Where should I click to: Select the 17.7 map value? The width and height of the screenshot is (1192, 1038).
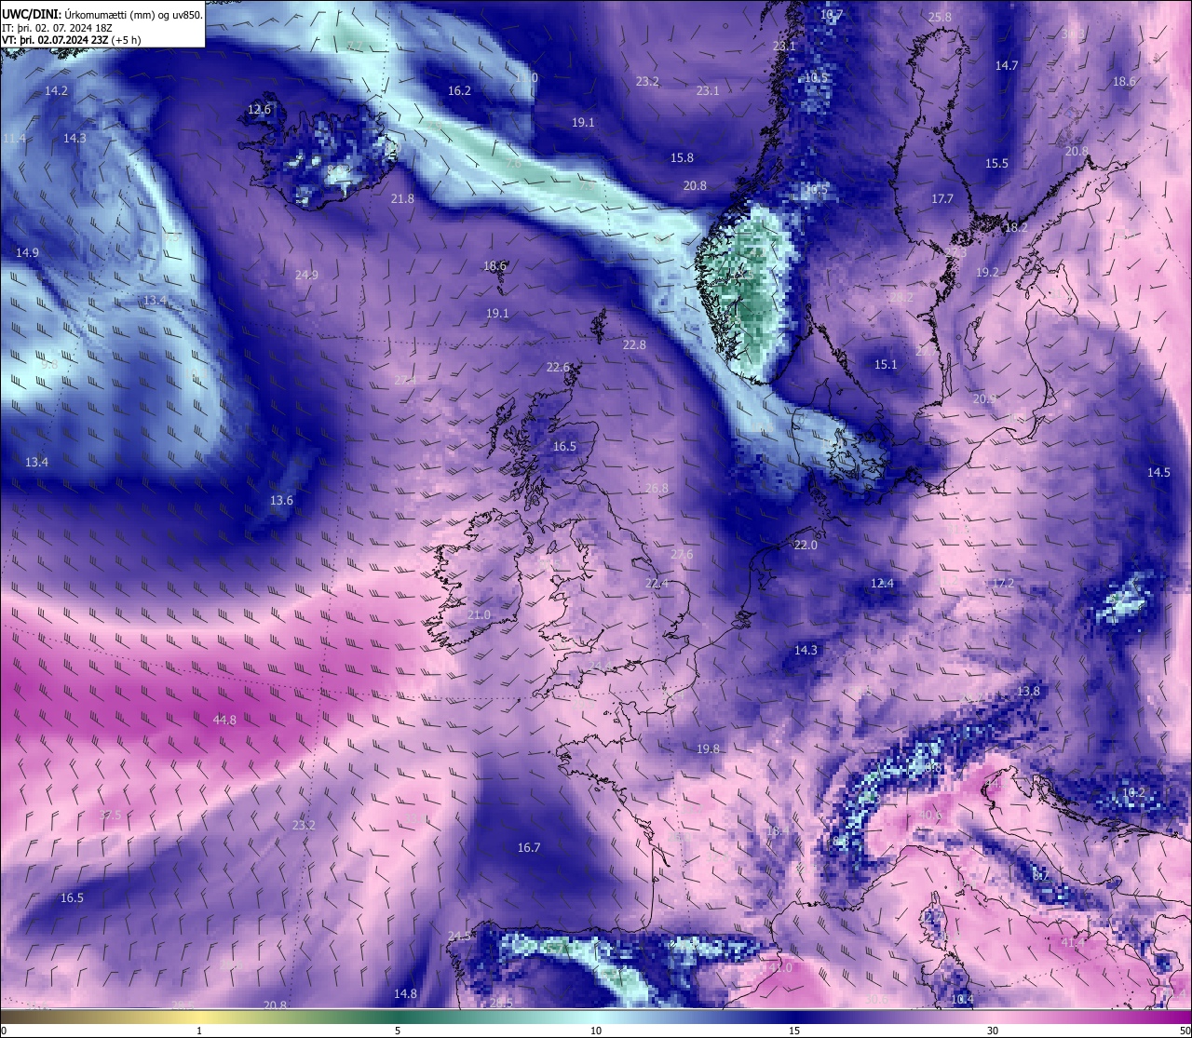[x=942, y=198]
